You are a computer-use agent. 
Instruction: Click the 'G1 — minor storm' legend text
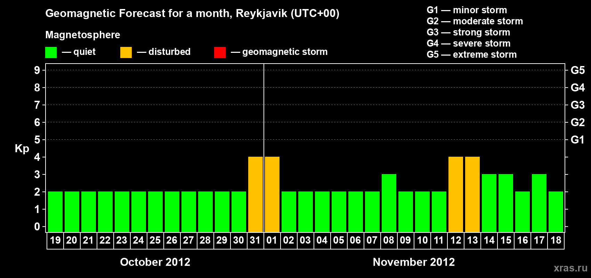(467, 10)
